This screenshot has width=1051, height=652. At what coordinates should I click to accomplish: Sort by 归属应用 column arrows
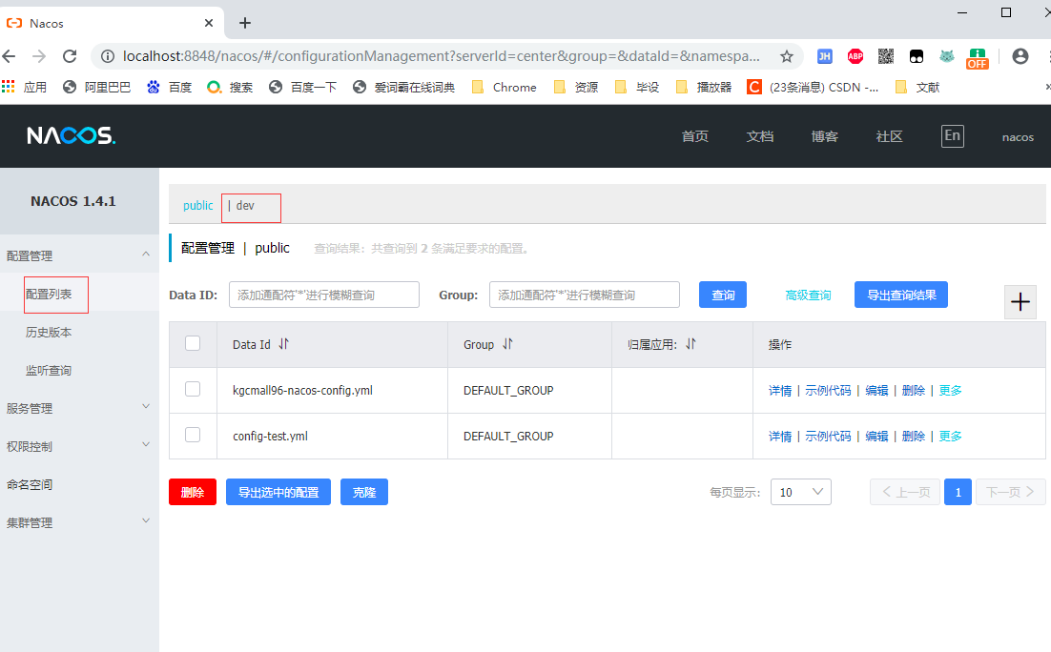point(691,344)
